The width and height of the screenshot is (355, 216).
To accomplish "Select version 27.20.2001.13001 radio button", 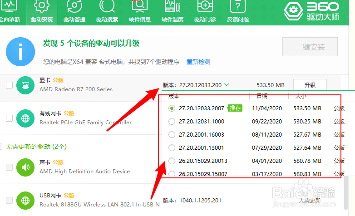I will [x=172, y=148].
